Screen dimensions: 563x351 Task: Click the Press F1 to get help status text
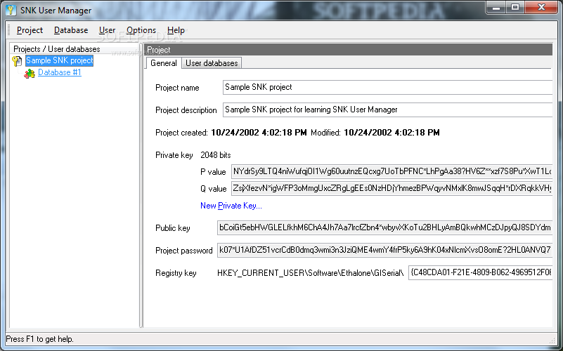point(39,339)
